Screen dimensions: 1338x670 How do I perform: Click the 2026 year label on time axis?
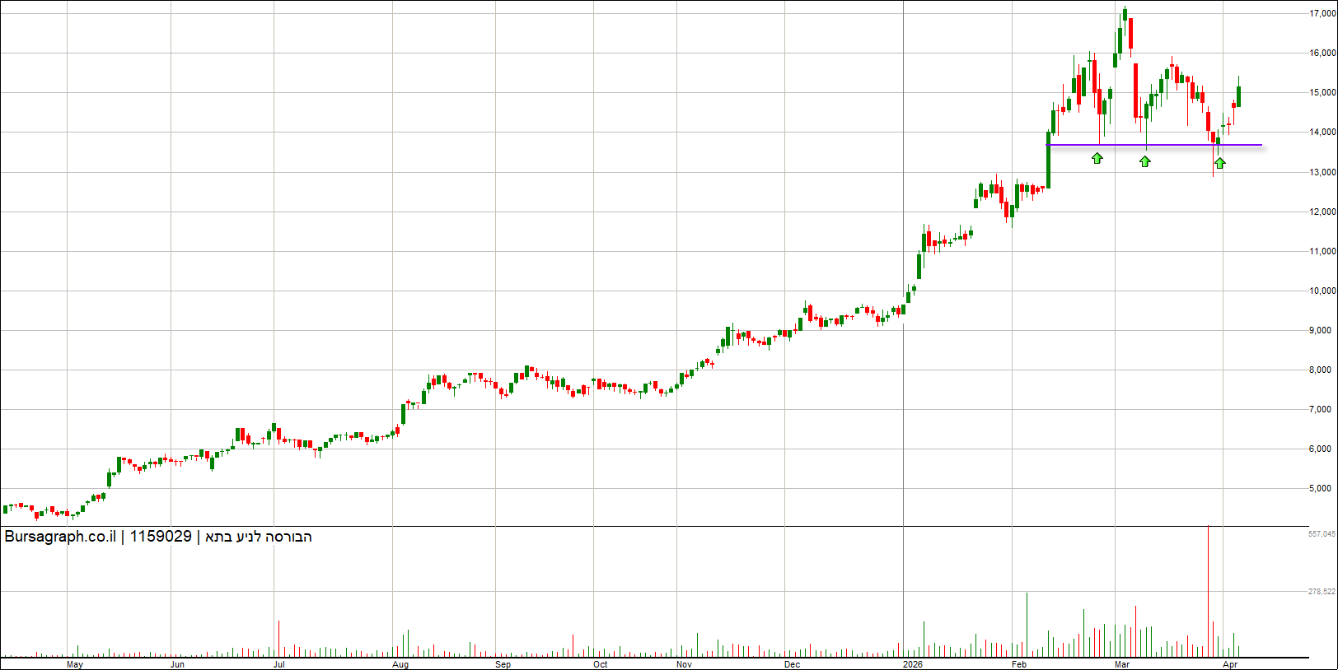click(x=913, y=664)
